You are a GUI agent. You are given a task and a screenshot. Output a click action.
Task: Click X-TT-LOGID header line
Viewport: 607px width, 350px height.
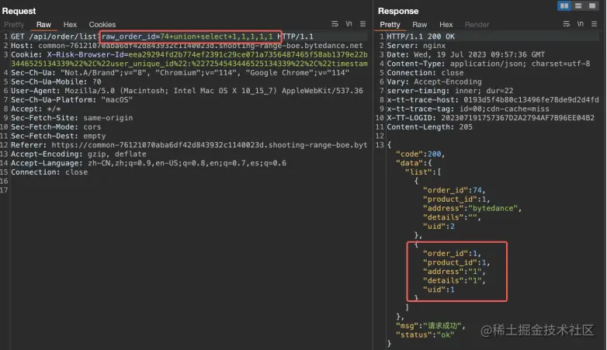491,118
